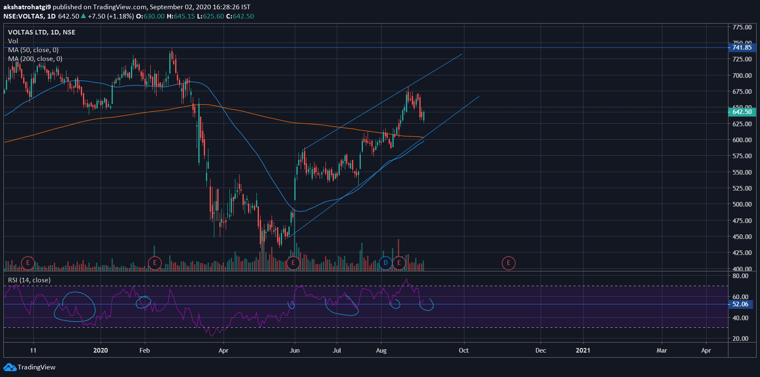Click the akshatrohatgi9 author name
Viewport: 760px width, 377px height.
click(27, 7)
